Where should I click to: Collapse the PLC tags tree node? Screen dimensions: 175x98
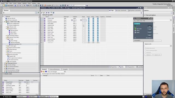pyautogui.click(x=6, y=39)
